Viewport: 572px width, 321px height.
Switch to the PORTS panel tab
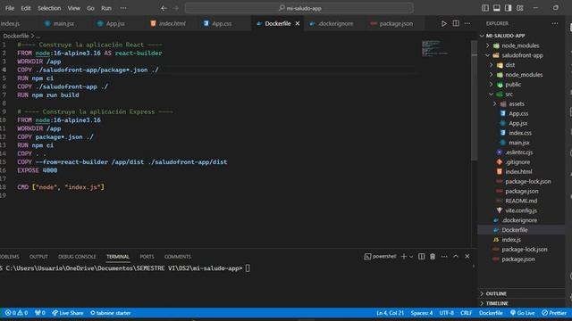147,257
